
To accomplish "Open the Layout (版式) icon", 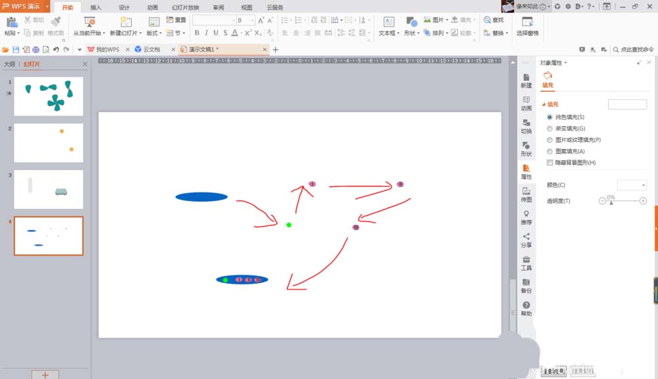I will 154,22.
